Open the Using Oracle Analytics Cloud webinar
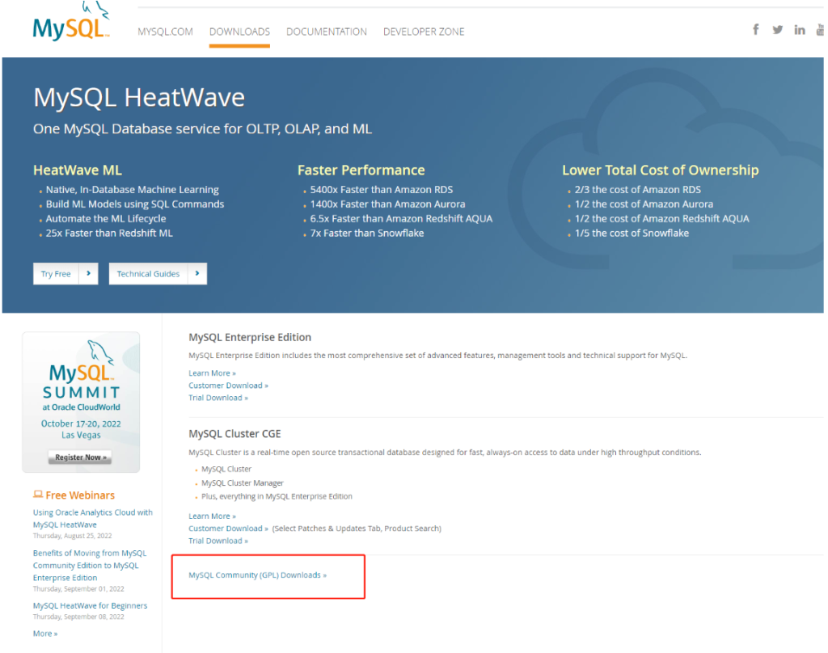Image resolution: width=828 pixels, height=653 pixels. [92, 518]
